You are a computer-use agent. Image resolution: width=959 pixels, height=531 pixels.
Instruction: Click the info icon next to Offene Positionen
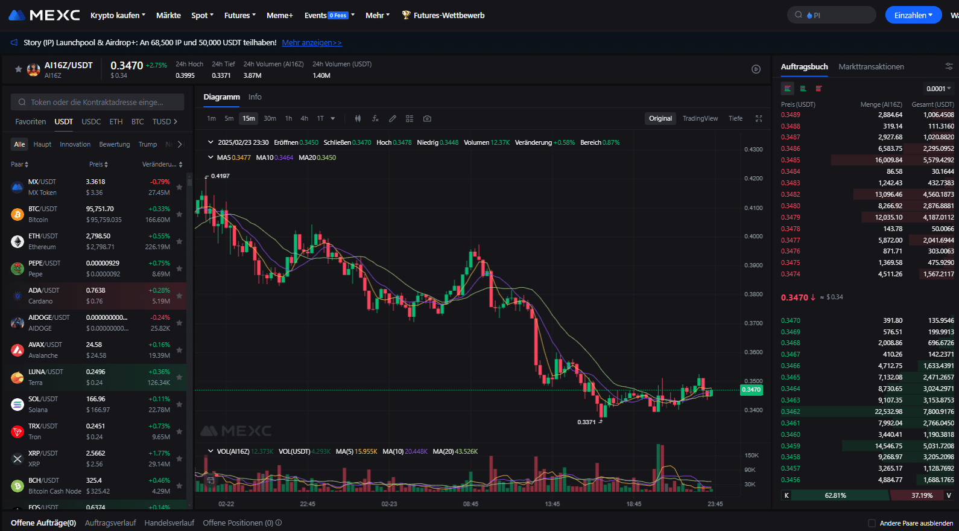coord(279,523)
